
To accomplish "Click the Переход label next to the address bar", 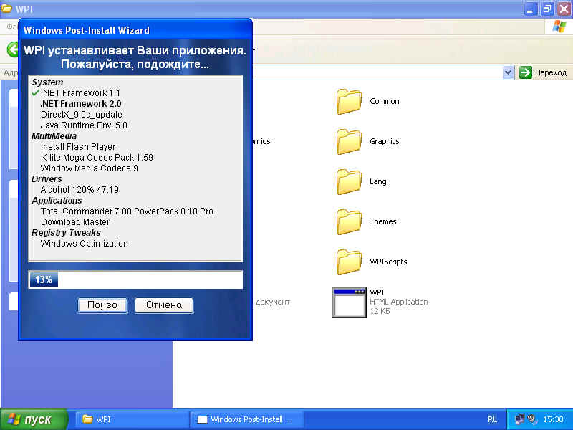I will pos(551,73).
